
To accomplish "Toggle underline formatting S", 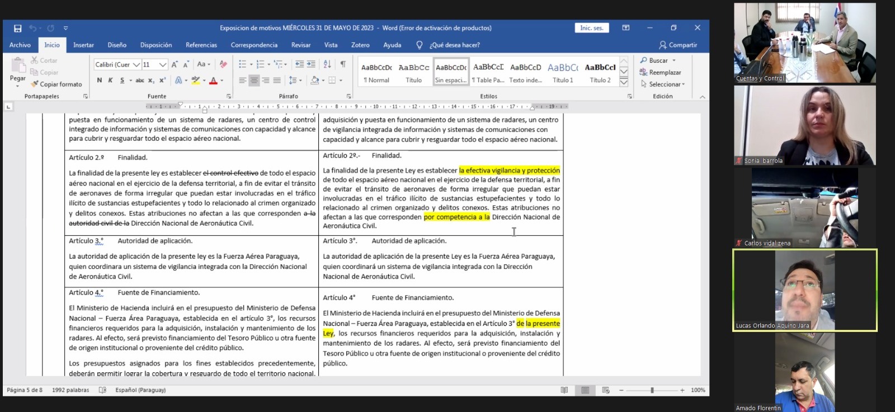I will pyautogui.click(x=122, y=80).
